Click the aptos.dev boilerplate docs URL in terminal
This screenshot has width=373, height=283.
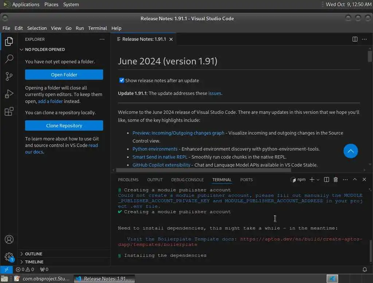pos(240,242)
